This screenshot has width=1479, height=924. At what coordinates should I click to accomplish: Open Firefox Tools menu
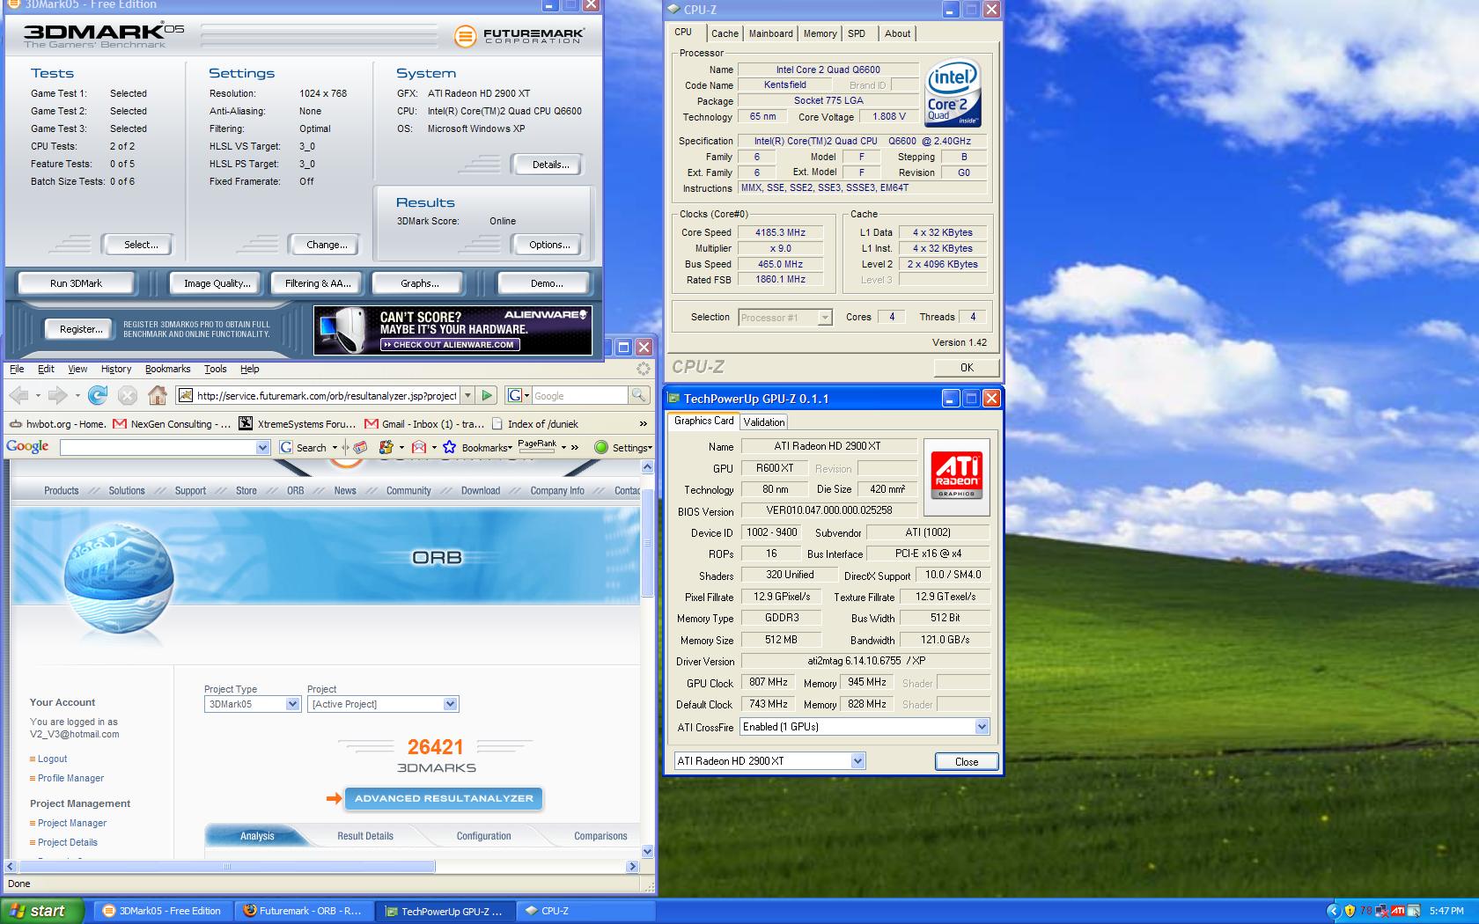pyautogui.click(x=215, y=369)
